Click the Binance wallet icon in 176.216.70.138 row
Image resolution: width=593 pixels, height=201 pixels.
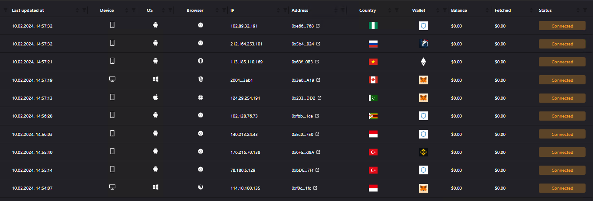[423, 152]
